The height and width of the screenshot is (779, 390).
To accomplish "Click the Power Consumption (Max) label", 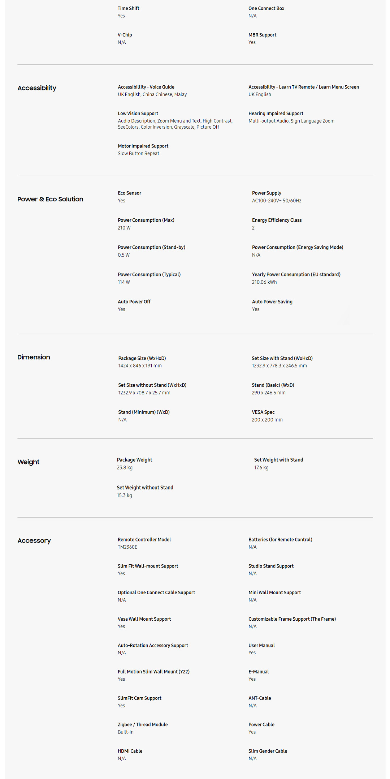I will point(146,220).
